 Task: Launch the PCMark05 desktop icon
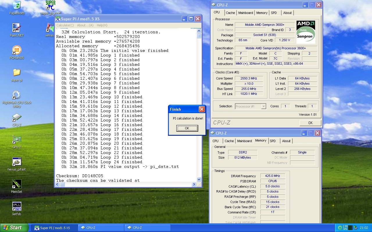(17, 50)
